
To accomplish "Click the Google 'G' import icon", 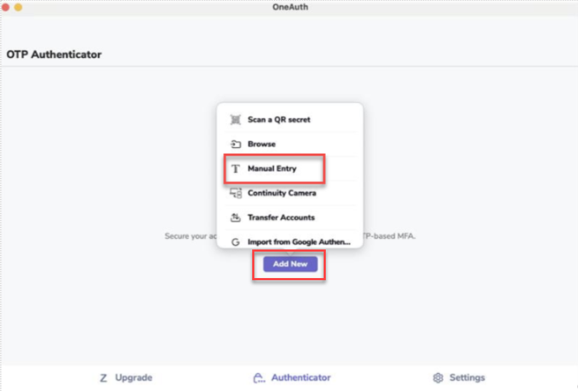I will [x=235, y=242].
